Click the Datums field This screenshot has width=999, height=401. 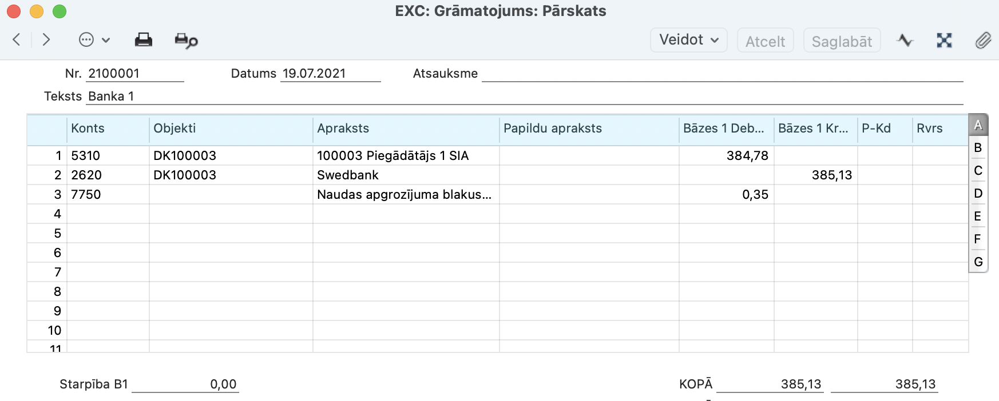[330, 74]
